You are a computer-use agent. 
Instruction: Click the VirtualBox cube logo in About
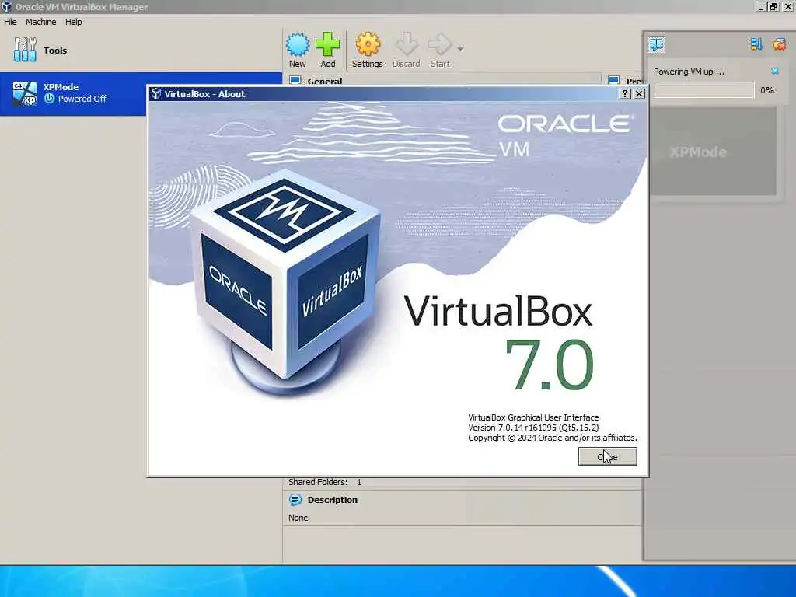tap(285, 283)
